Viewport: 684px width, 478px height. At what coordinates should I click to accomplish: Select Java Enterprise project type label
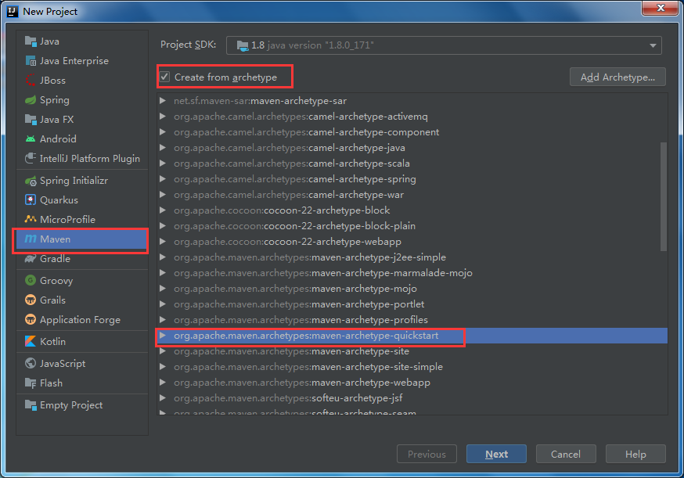pyautogui.click(x=74, y=61)
